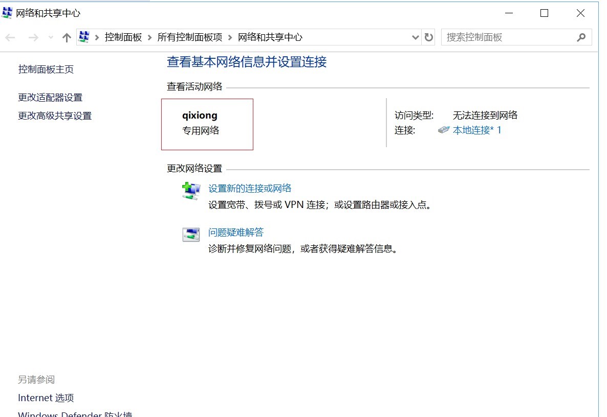Screen dimensions: 607x417
Task: Click the 查看基本网络信息并设置连接 heading
Action: 247,62
